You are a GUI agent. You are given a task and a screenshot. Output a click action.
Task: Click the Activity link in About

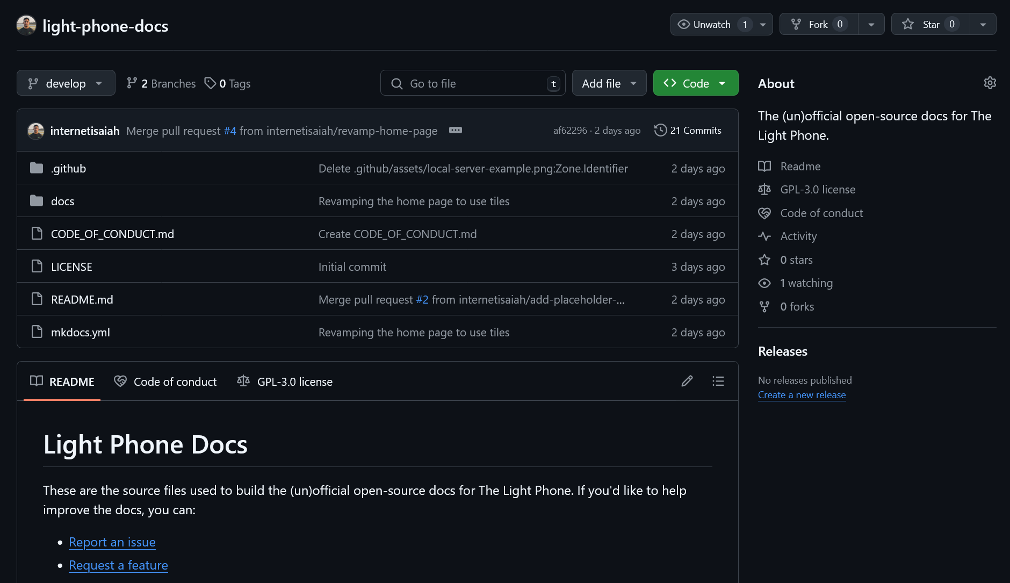(x=798, y=236)
